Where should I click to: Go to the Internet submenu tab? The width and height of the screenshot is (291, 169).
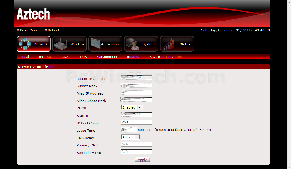click(45, 57)
